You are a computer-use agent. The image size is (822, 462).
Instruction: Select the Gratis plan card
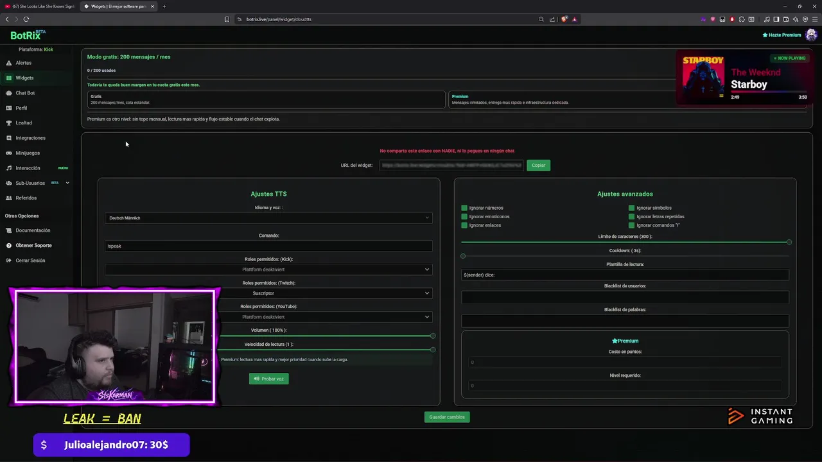[x=266, y=99]
